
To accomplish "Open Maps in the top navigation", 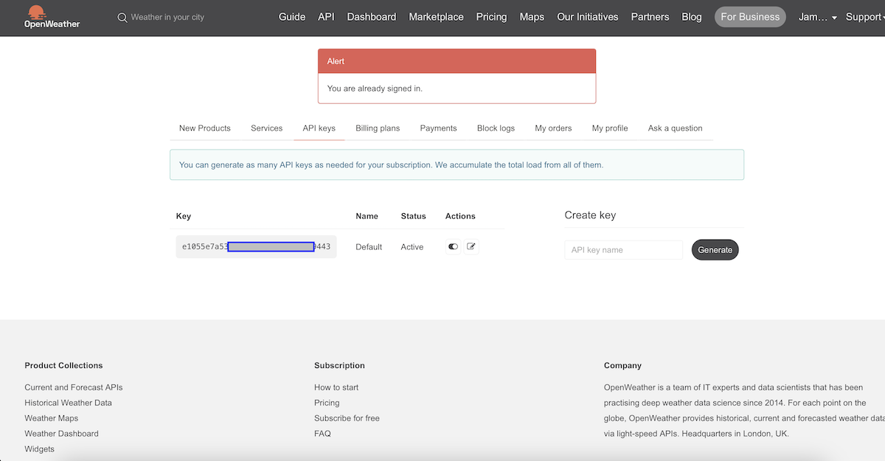I will click(532, 17).
